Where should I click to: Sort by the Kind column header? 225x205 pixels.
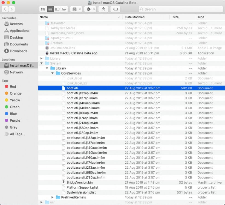point(210,17)
